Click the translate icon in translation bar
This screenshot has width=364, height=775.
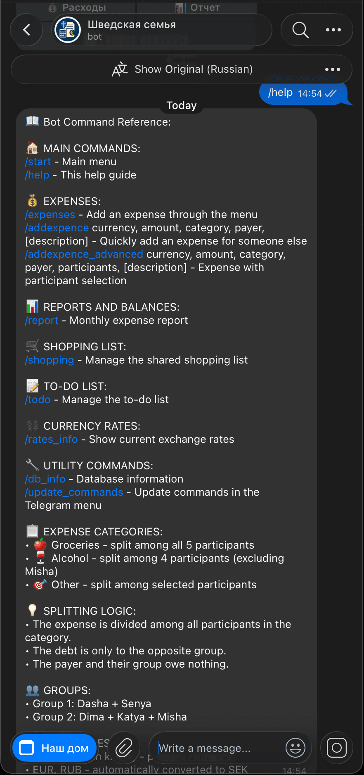[x=120, y=69]
